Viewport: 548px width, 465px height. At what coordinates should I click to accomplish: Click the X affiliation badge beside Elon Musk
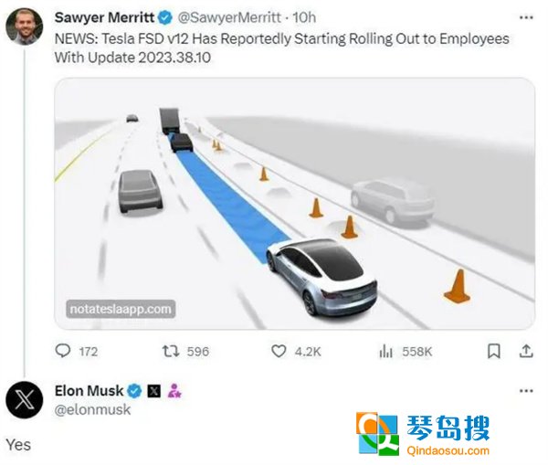[x=153, y=391]
